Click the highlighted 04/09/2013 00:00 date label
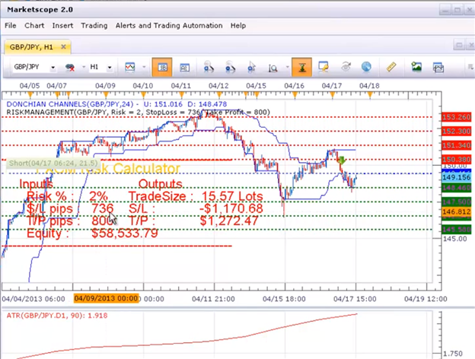This screenshot has height=359, width=475. coord(107,298)
